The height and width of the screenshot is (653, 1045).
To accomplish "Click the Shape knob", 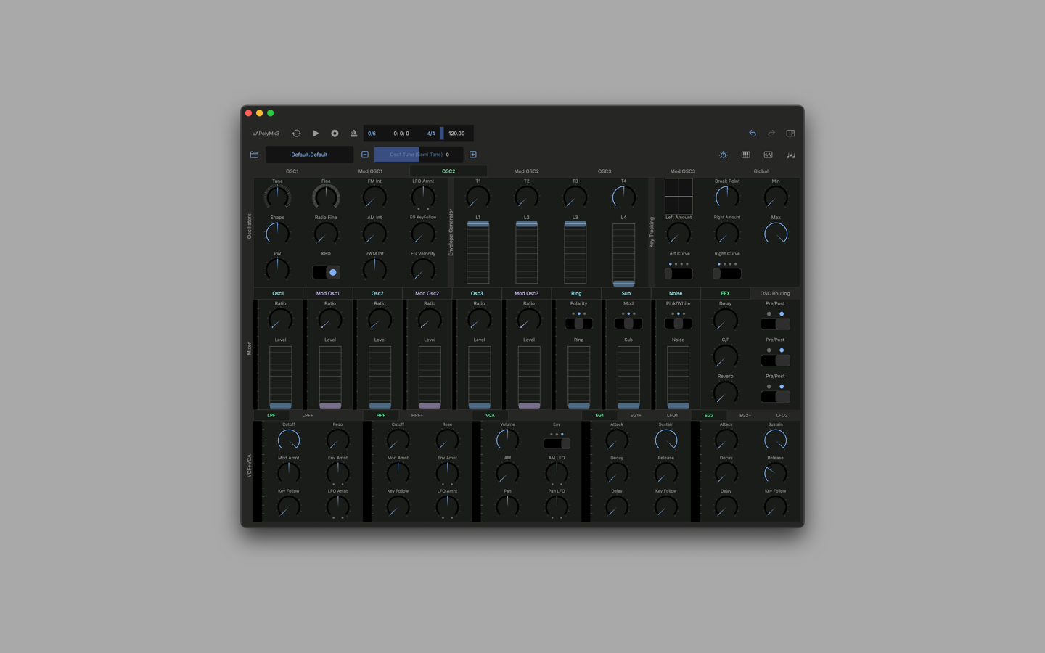I will pos(277,234).
